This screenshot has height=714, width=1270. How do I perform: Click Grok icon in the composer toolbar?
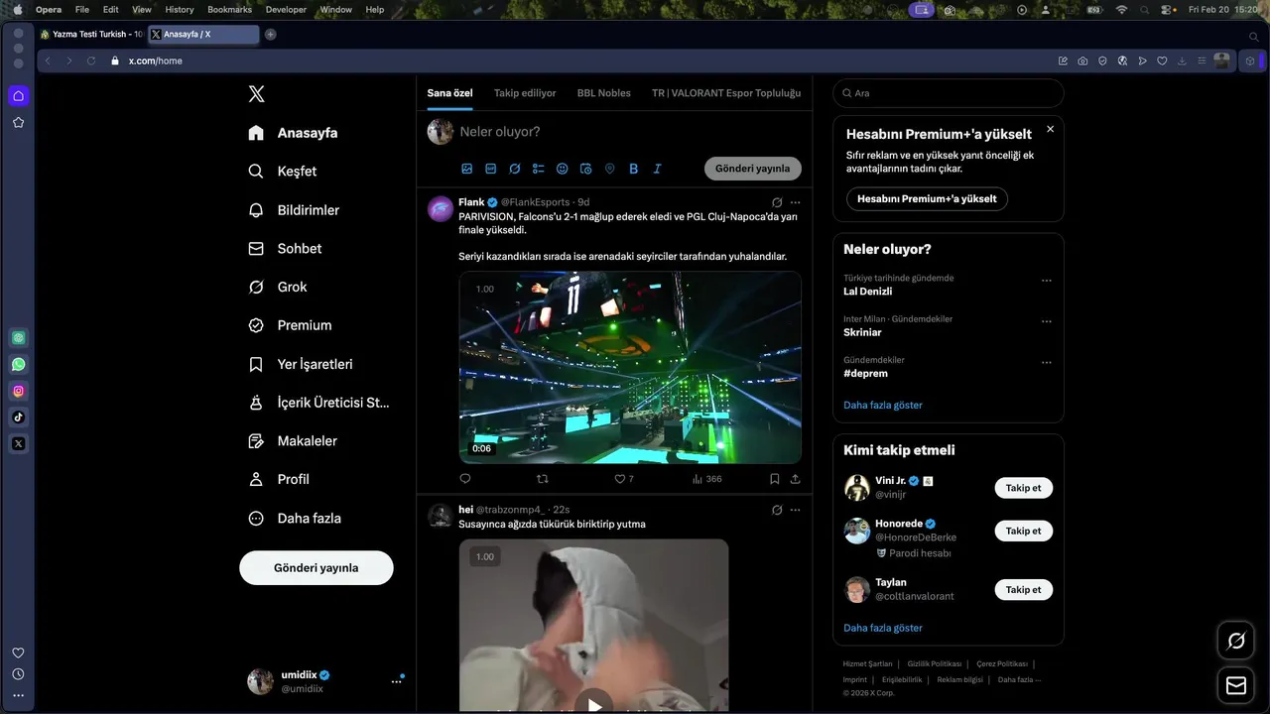(515, 169)
